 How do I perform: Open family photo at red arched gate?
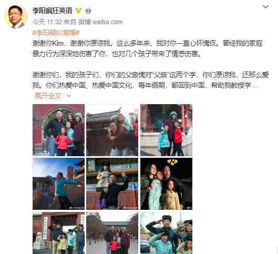58,130
